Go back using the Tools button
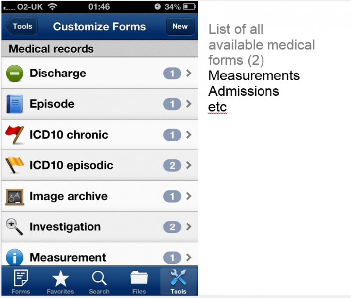 21,27
